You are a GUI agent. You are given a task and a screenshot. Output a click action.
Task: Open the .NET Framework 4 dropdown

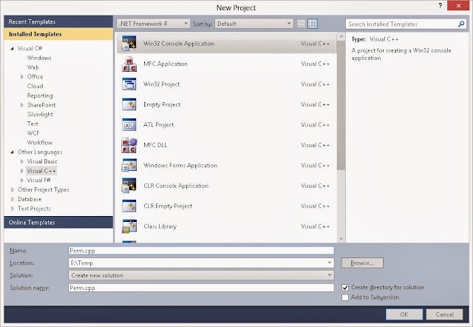153,24
